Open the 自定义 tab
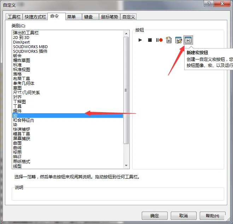 point(129,17)
